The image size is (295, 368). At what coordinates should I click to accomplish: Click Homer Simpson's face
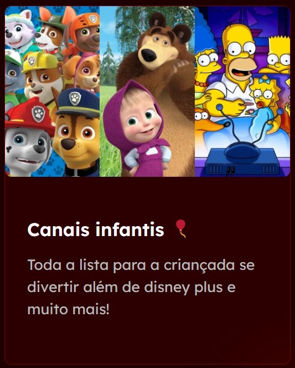(240, 55)
